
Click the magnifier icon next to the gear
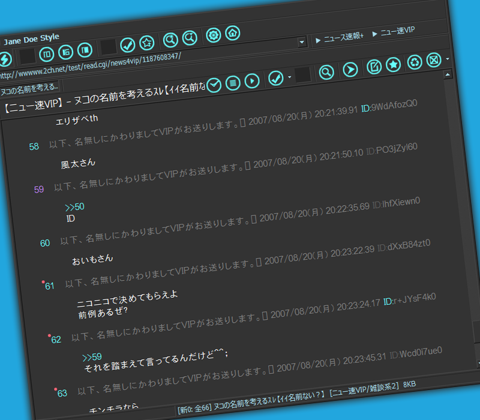click(x=190, y=38)
